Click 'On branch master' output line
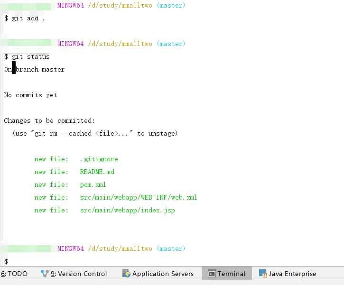The image size is (344, 285). (35, 70)
